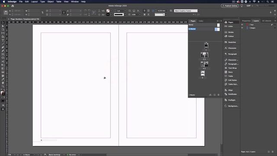The height and width of the screenshot is (156, 277).
Task: Select the Zoom tool
Action: point(3,86)
